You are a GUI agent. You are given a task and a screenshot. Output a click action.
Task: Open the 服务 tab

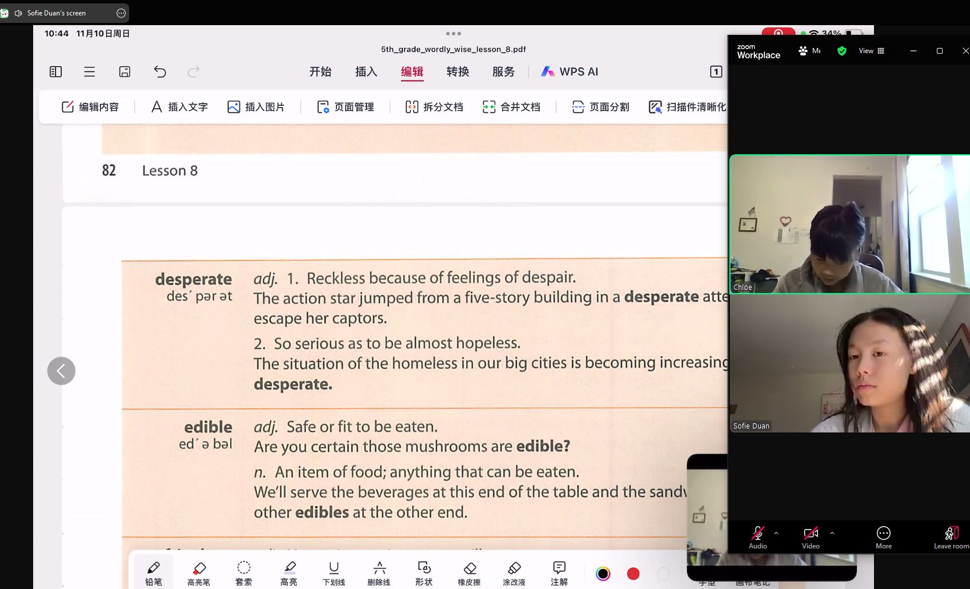[x=504, y=71]
